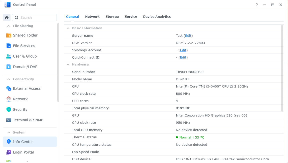The height and width of the screenshot is (163, 288).
Task: Collapse the System sidebar section
Action: tap(9, 132)
